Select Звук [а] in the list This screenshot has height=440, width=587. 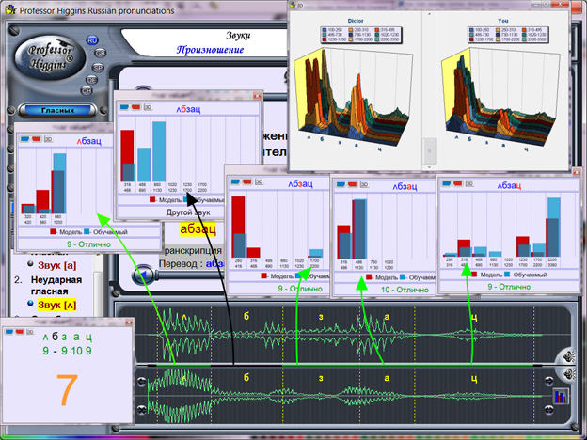point(56,266)
